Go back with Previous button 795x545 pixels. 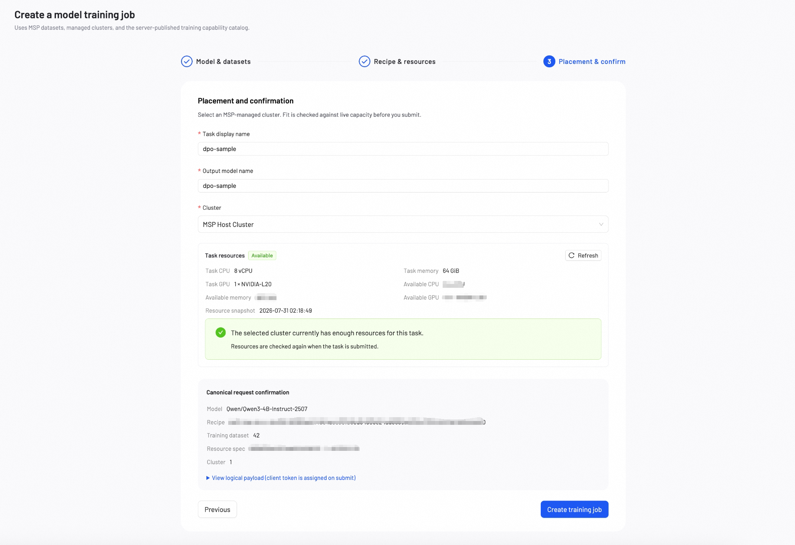point(217,509)
